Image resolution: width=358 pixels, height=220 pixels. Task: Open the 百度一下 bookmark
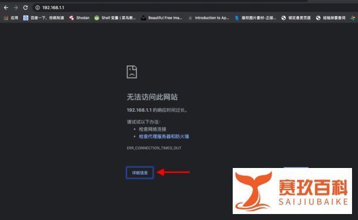click(x=44, y=18)
